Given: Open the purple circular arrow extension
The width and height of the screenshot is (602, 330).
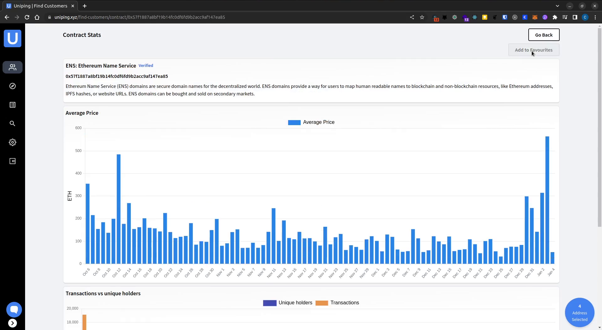Looking at the screenshot, I should pos(545,17).
